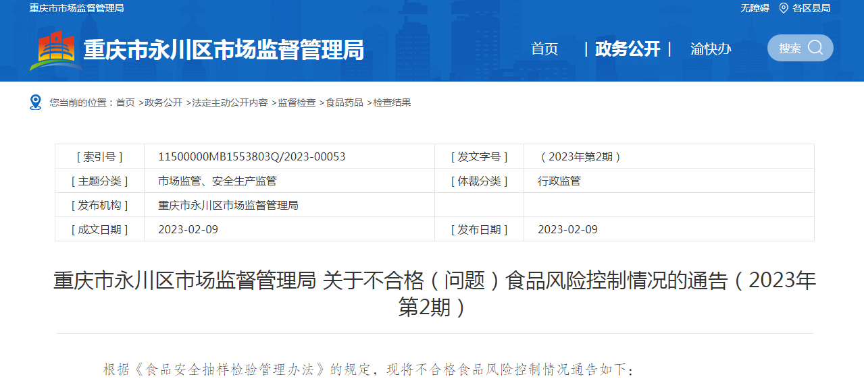864x385 pixels.
Task: Click the 搜索 search button
Action: tap(800, 48)
